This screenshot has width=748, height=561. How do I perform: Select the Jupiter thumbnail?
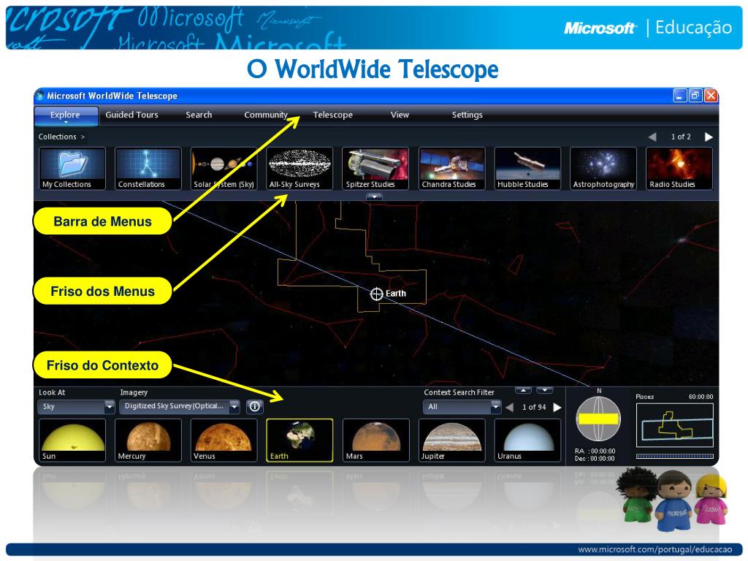tap(451, 440)
